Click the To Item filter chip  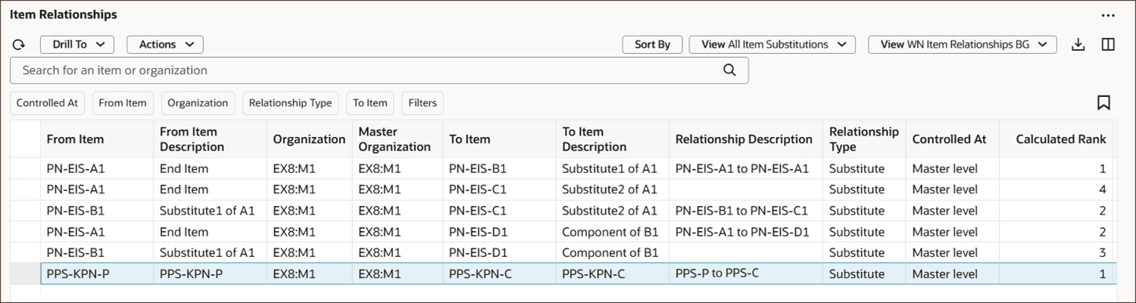[x=370, y=103]
